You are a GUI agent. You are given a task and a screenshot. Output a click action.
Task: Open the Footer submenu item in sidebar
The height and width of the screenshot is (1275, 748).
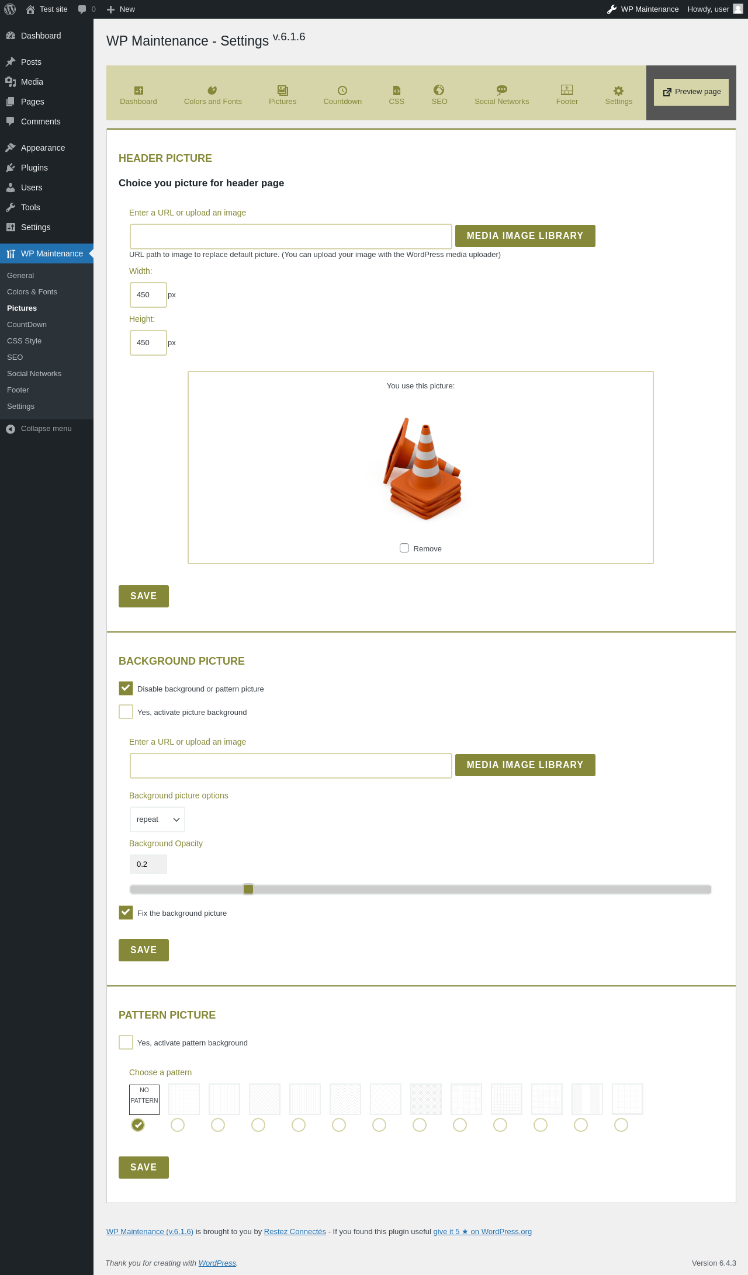(18, 390)
